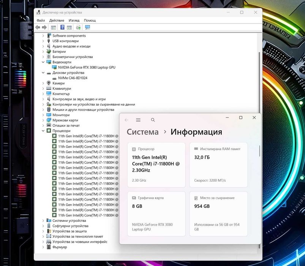Open the Файл menu

41,20
